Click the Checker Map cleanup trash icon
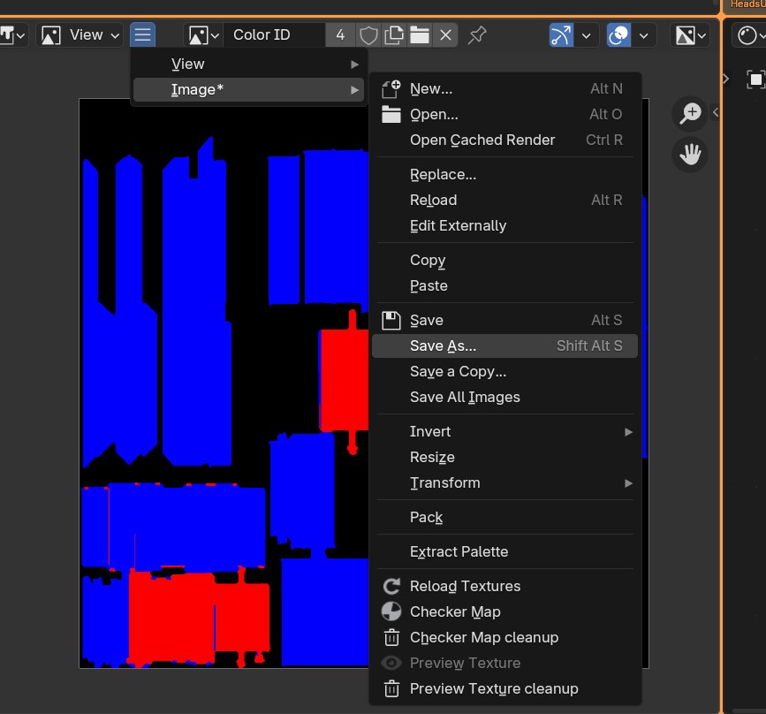The width and height of the screenshot is (766, 714). [391, 637]
